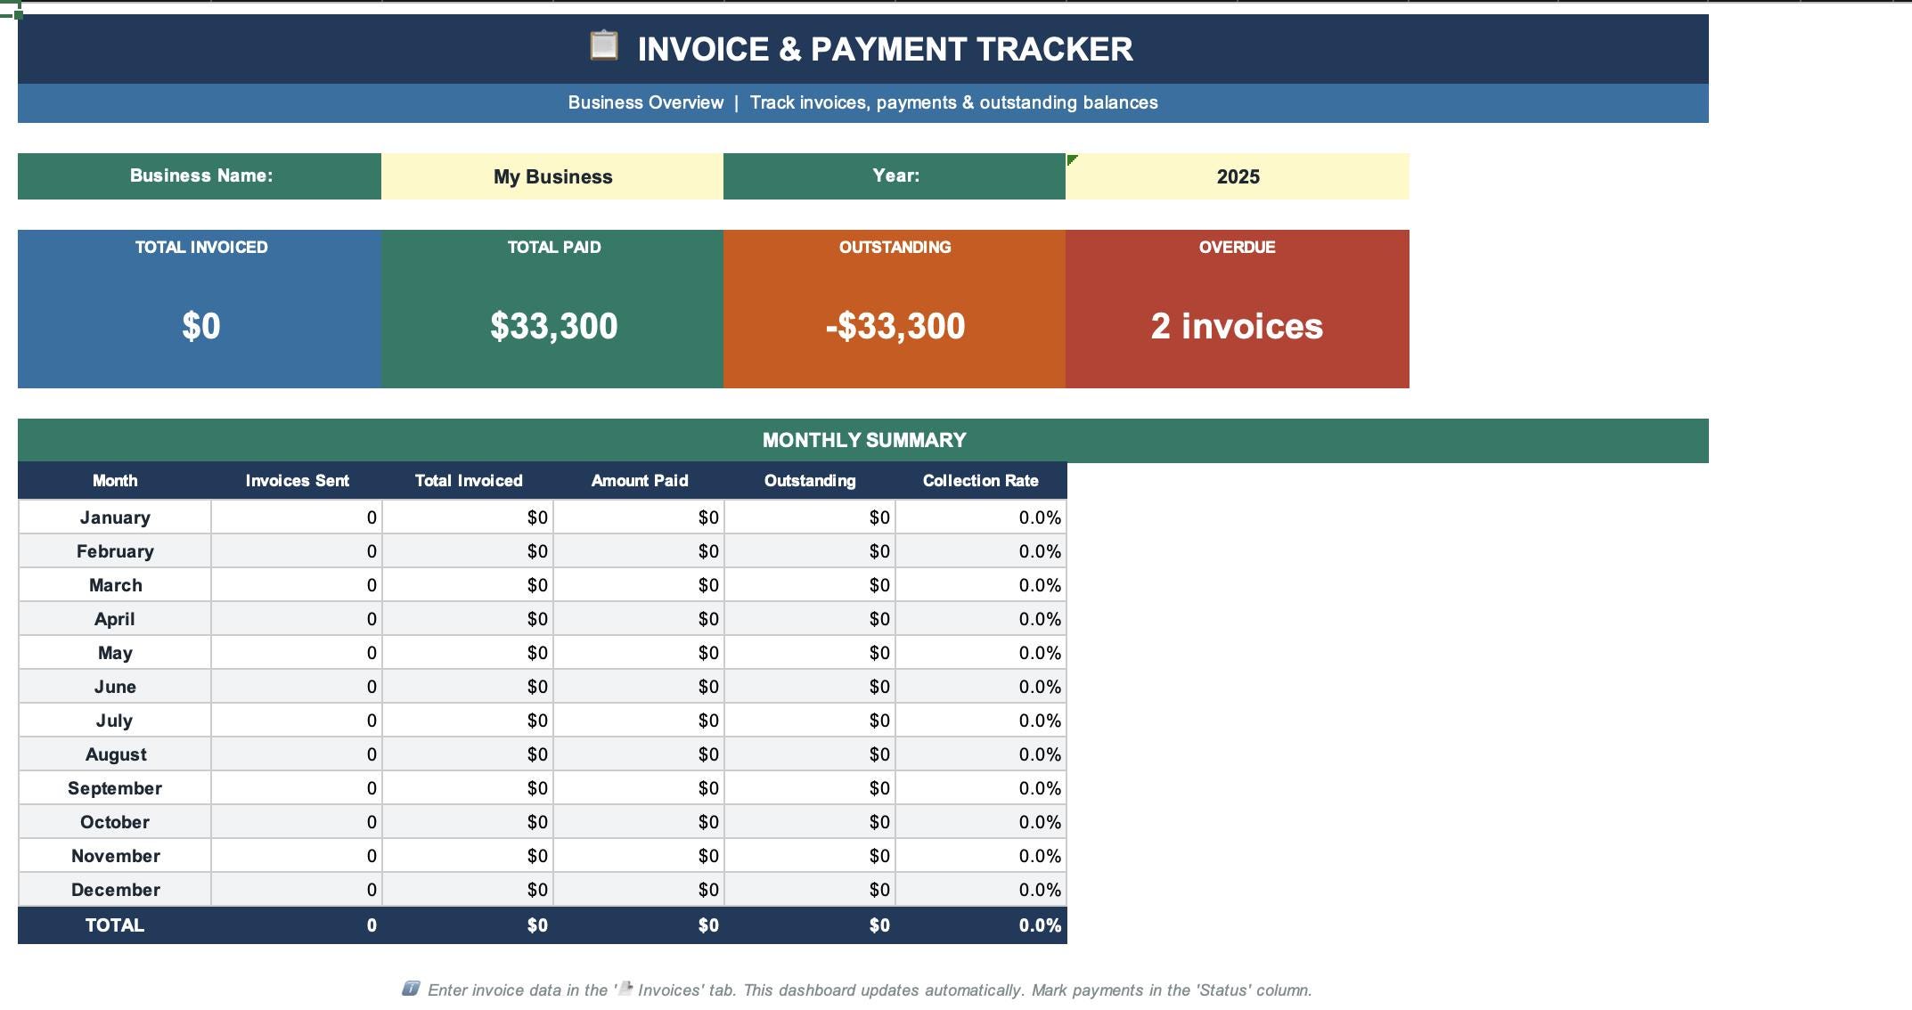
Task: Select the Overdue '2 invoices' value
Action: point(1237,326)
